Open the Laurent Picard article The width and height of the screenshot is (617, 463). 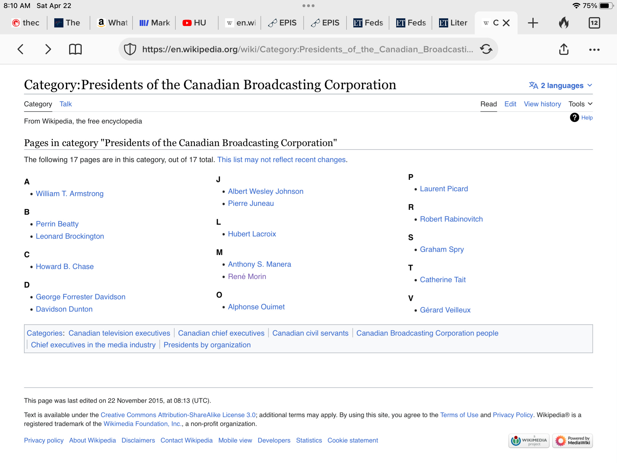pos(444,189)
